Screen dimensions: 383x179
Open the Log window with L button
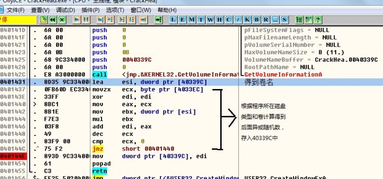coord(173,20)
